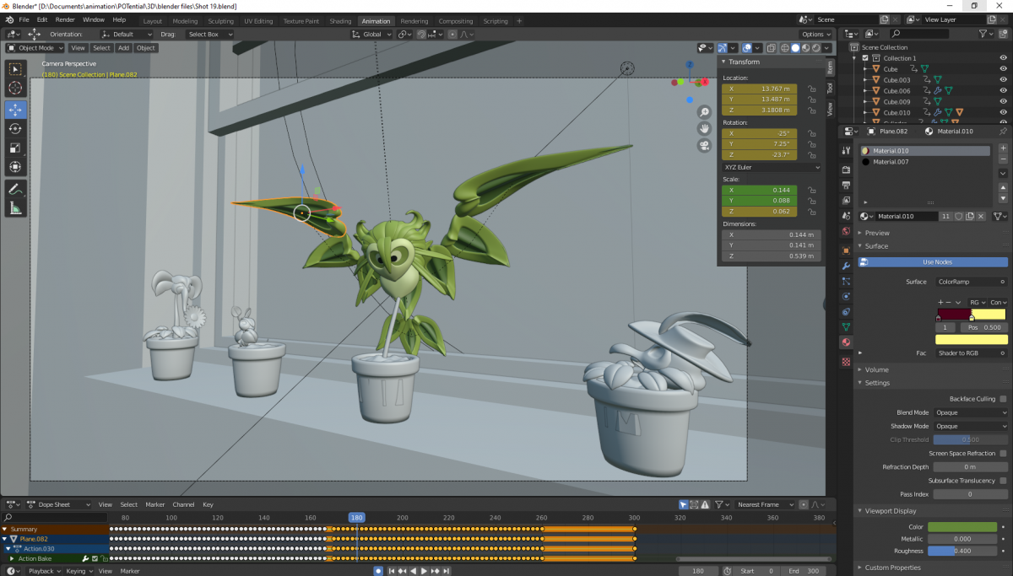Open the Object Mode dropdown
Screen dimensions: 1013x576
[x=35, y=48]
